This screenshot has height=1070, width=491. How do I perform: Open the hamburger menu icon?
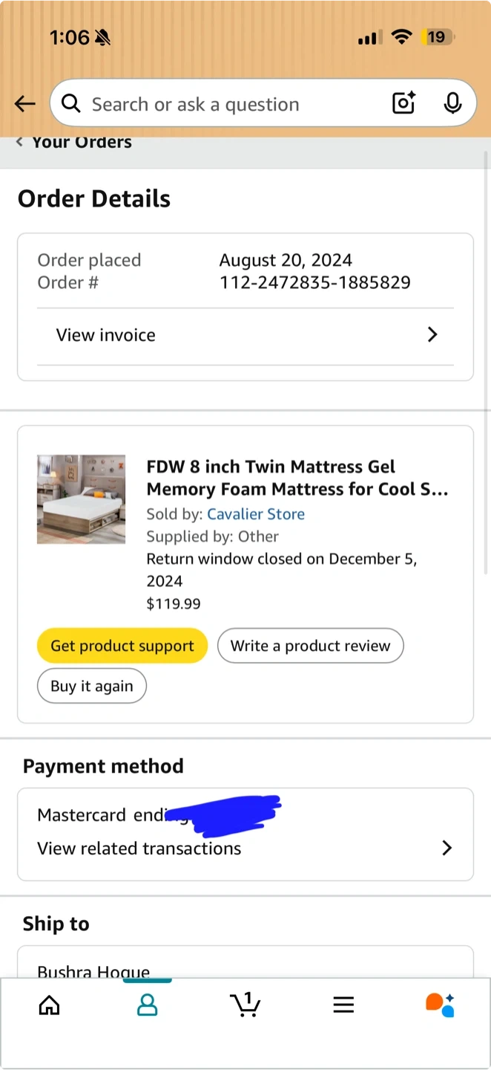(343, 1005)
